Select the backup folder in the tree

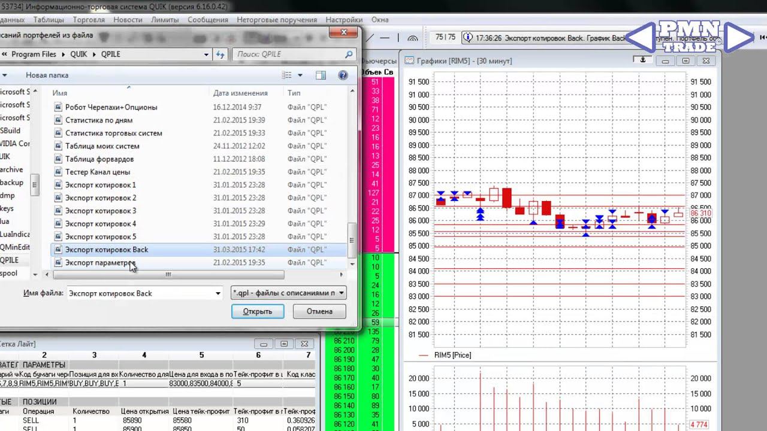pos(12,183)
